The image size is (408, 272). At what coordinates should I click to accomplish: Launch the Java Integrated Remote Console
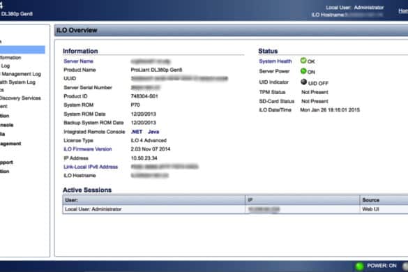click(153, 132)
